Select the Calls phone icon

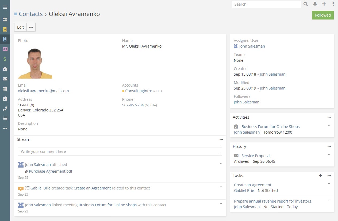click(5, 108)
